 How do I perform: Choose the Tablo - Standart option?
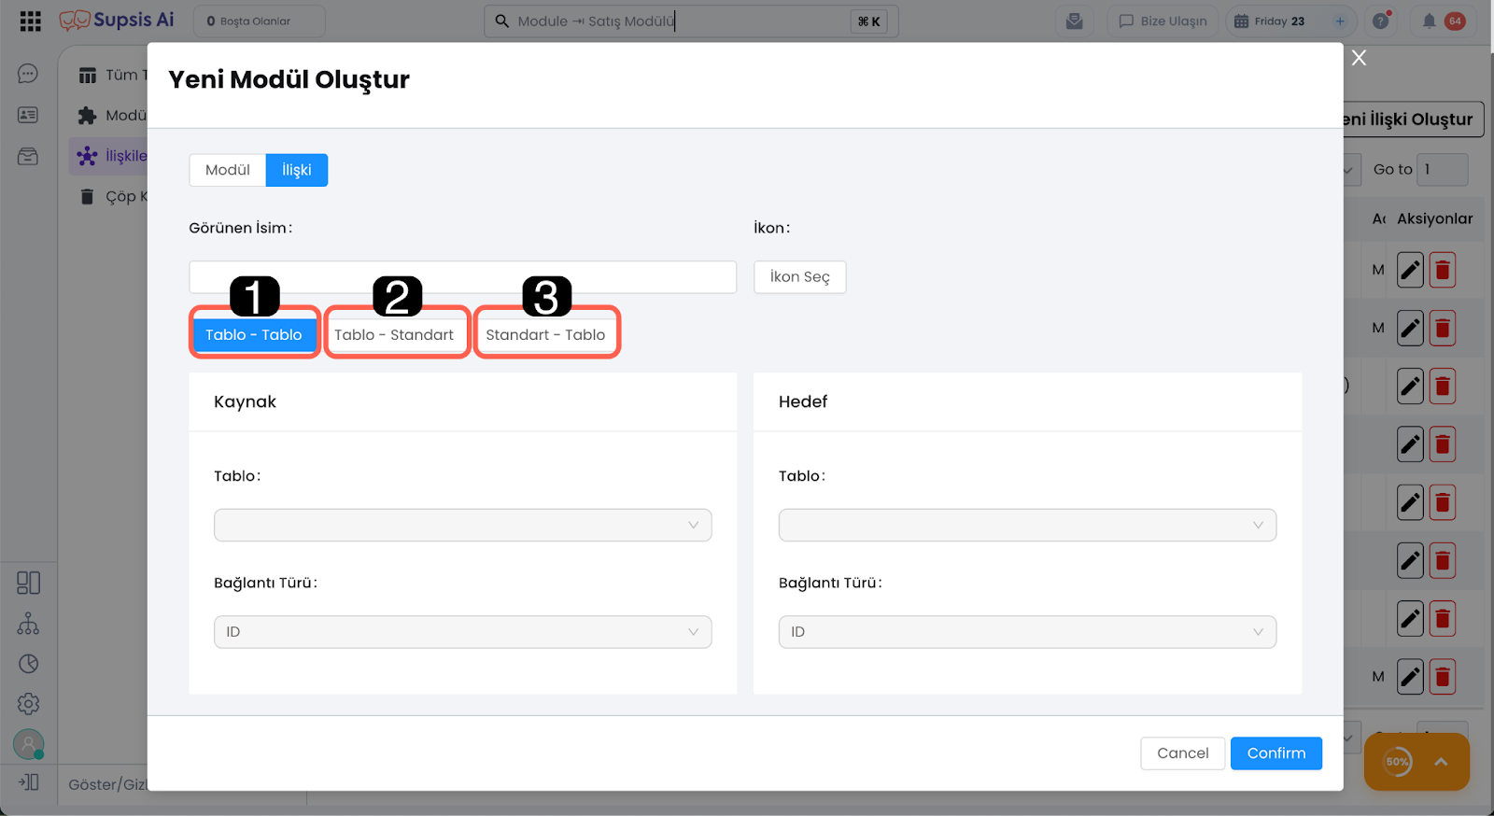click(394, 335)
